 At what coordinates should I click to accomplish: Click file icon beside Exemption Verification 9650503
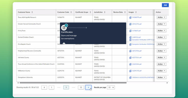click(130, 44)
